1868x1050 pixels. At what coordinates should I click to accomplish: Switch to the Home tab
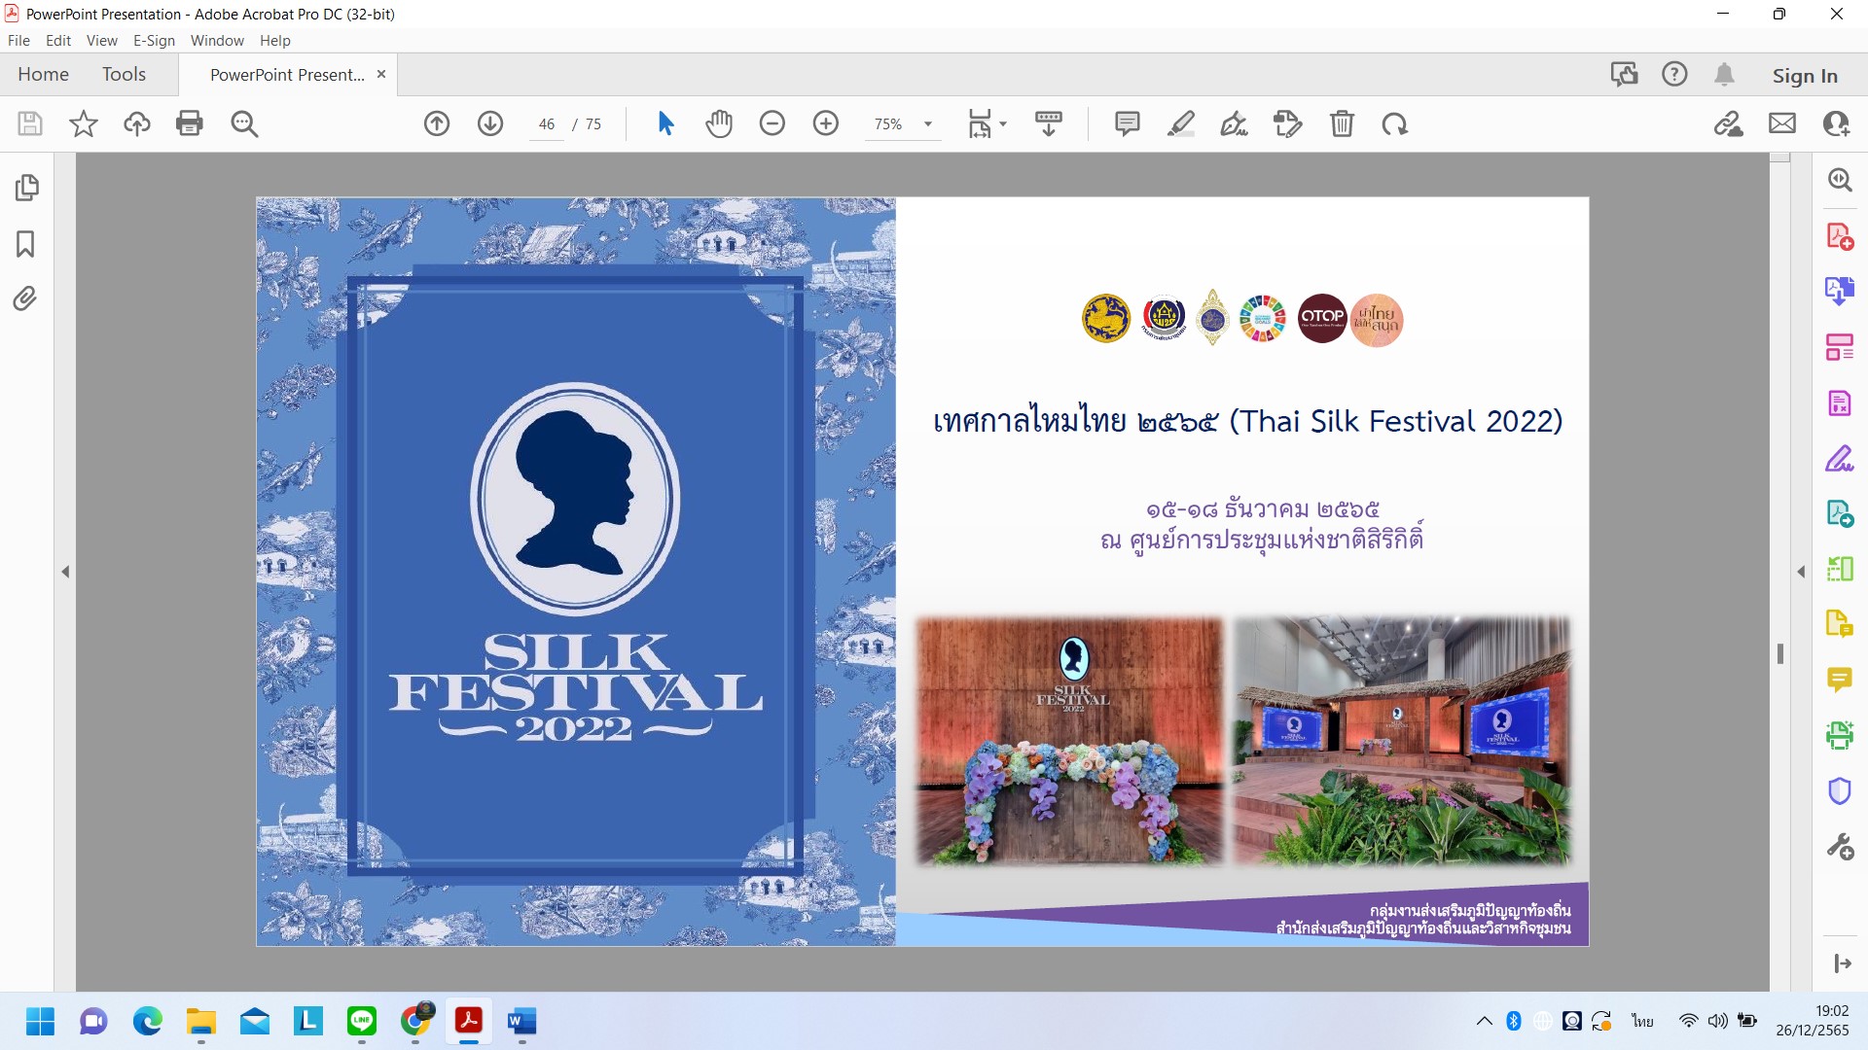43,74
